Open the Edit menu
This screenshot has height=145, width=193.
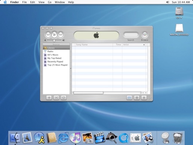[x=32, y=2]
